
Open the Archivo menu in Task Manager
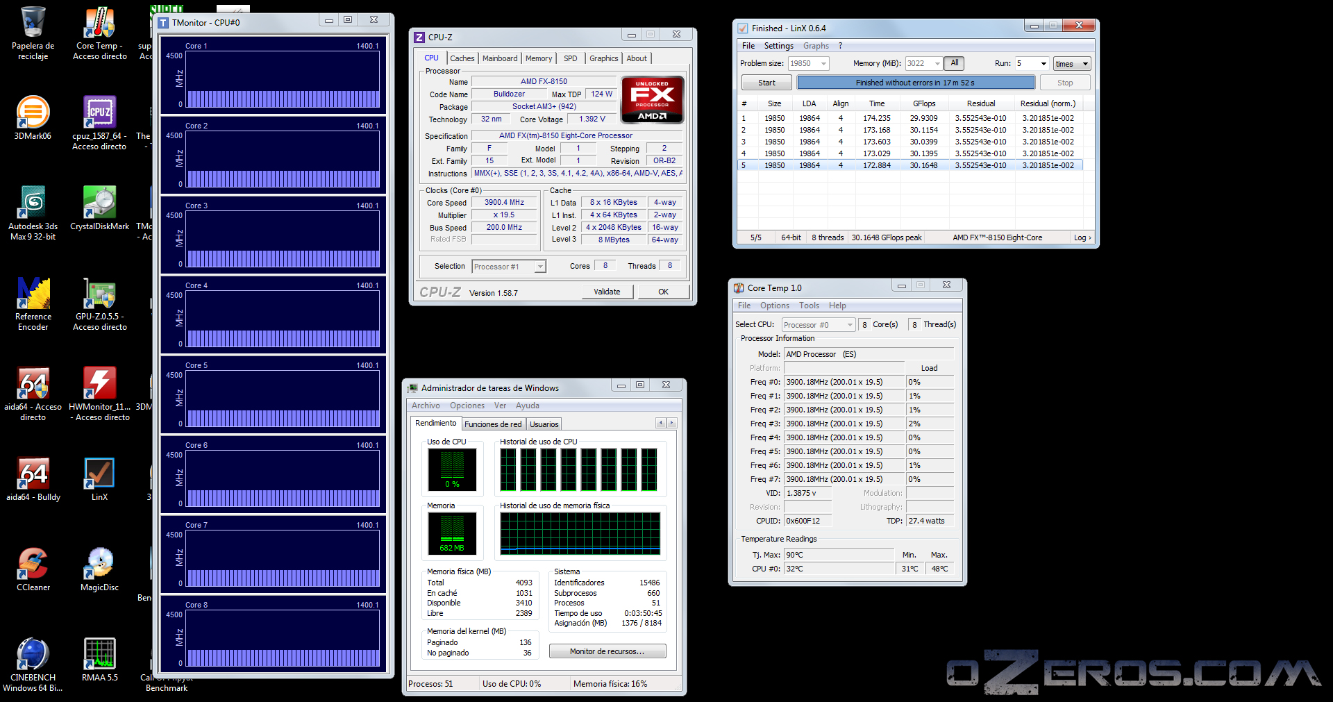(426, 406)
